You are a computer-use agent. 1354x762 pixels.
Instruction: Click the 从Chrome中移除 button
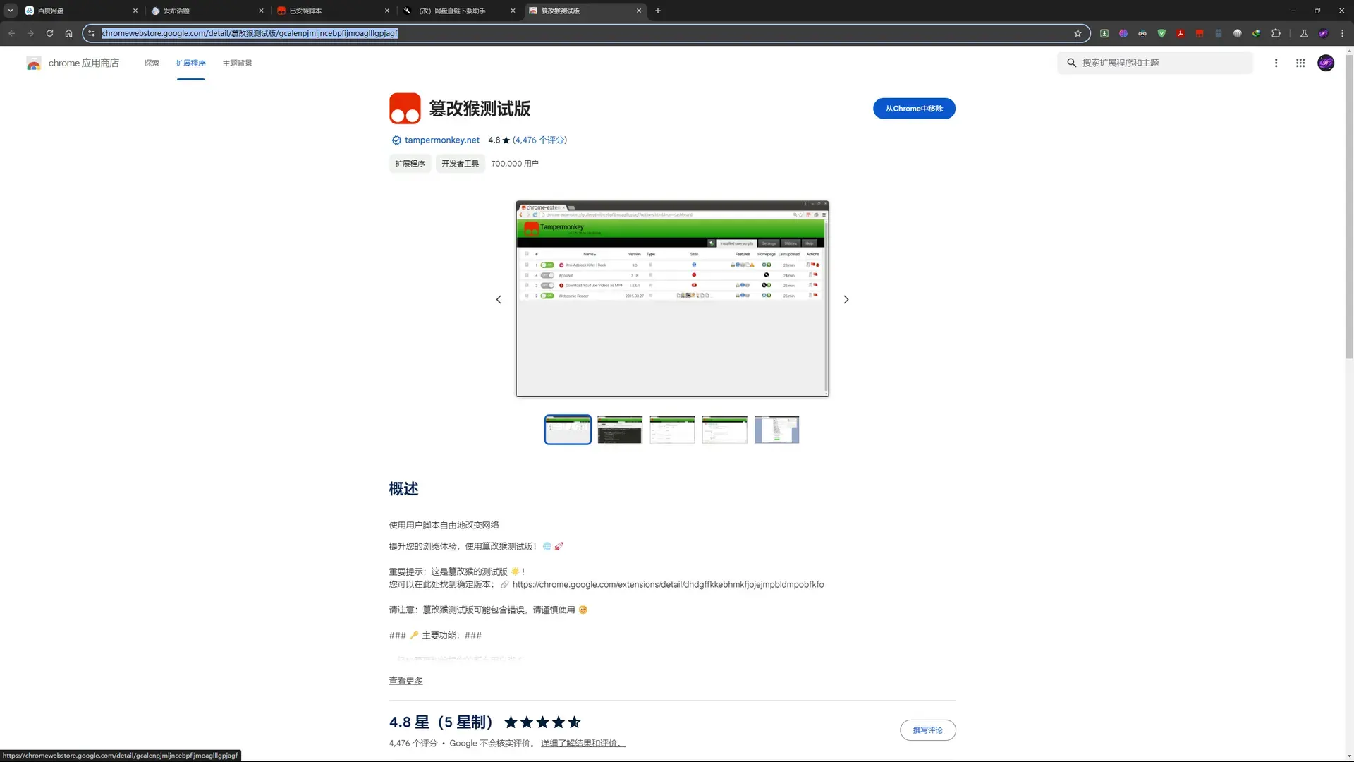coord(914,109)
